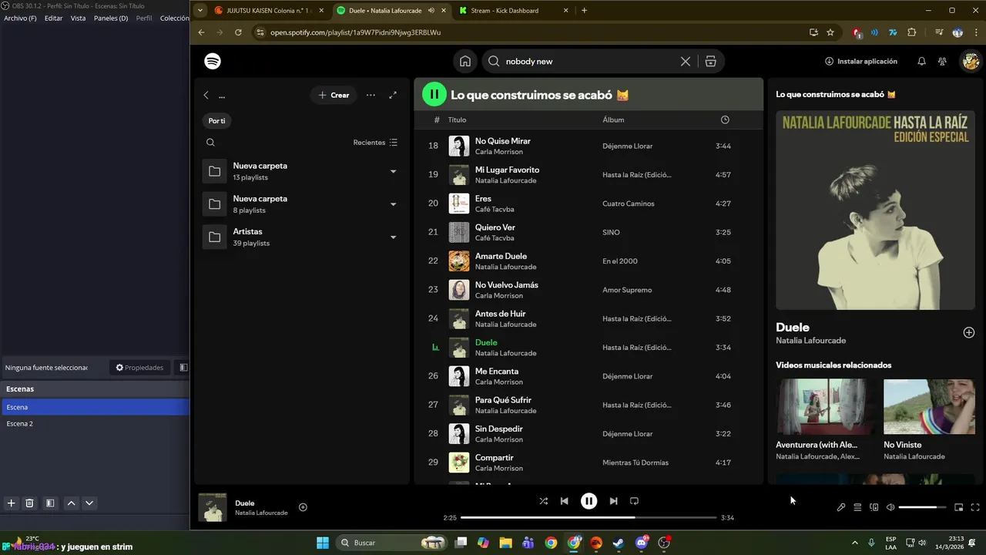Skip to the next track
Screen dimensions: 986x555
(613, 501)
